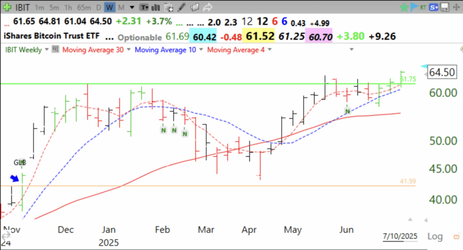Image resolution: width=463 pixels, height=250 pixels.
Task: Click the +3.7% percent change value
Action: pyautogui.click(x=159, y=21)
